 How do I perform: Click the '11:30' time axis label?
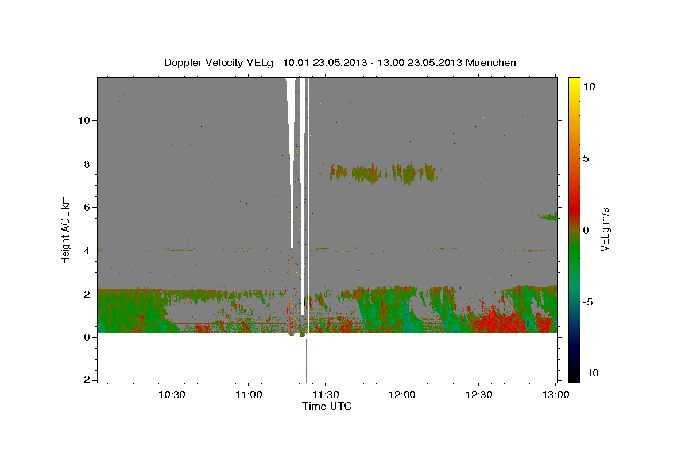point(325,395)
